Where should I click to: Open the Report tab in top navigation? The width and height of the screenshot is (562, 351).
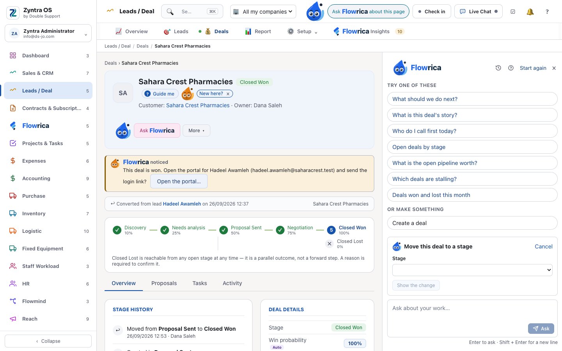pos(258,32)
